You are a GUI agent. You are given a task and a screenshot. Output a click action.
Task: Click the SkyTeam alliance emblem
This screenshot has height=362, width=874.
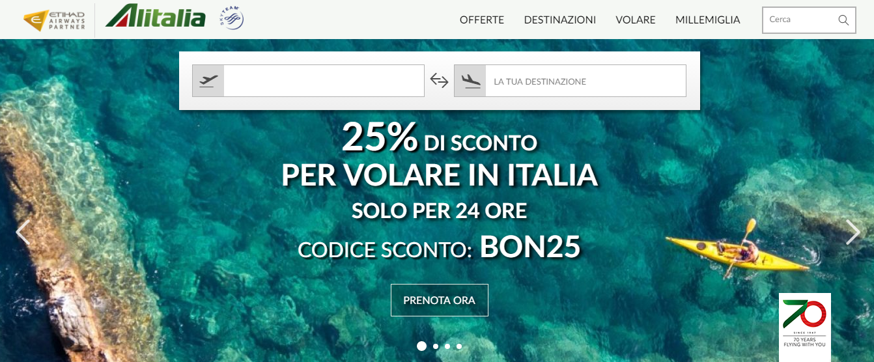pos(231,18)
